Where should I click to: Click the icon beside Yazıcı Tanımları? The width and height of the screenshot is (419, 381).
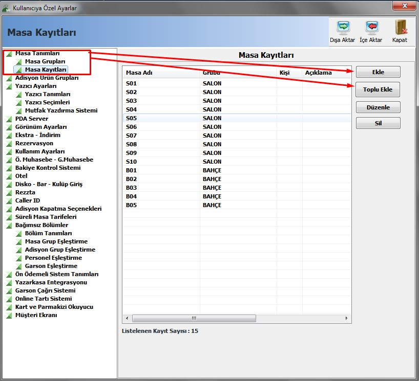point(19,95)
